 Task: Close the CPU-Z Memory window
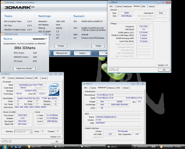coord(168,2)
